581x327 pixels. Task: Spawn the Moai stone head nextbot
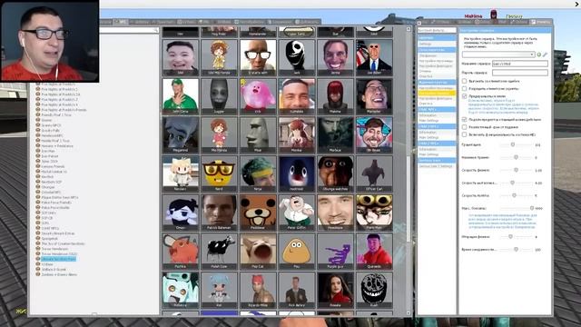click(x=258, y=135)
